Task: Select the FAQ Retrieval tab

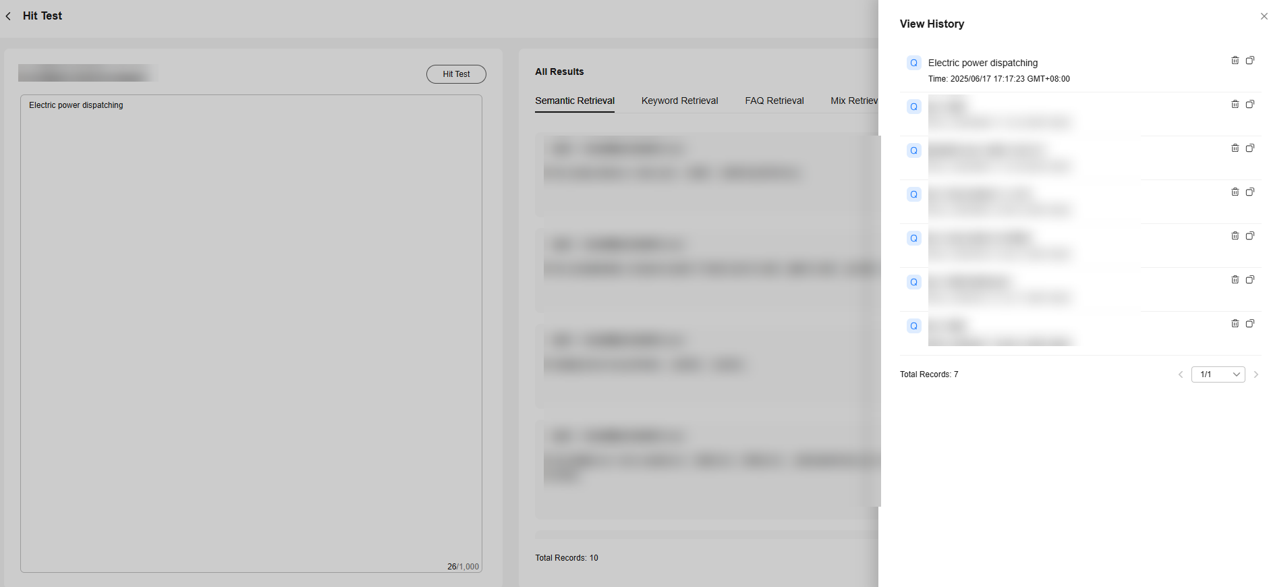Action: tap(774, 101)
